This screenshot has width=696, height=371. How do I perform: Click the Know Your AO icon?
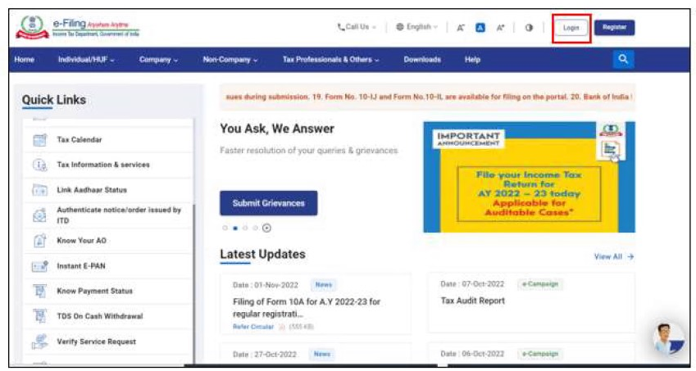pyautogui.click(x=39, y=241)
